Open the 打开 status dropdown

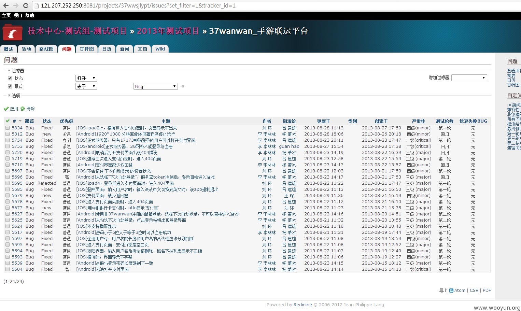(86, 78)
